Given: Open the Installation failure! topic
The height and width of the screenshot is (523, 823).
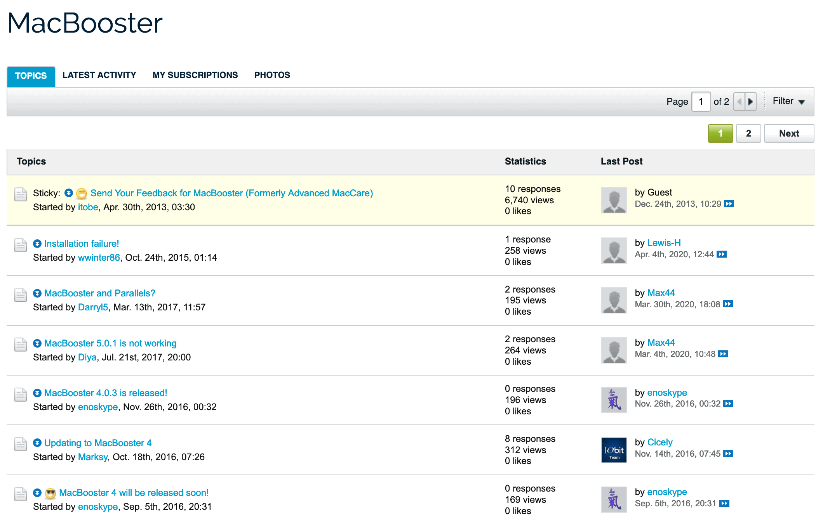Looking at the screenshot, I should point(82,243).
